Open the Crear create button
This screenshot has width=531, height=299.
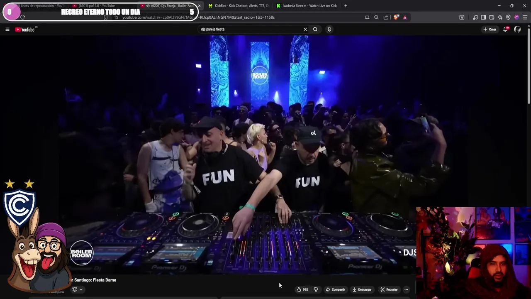coord(490,29)
